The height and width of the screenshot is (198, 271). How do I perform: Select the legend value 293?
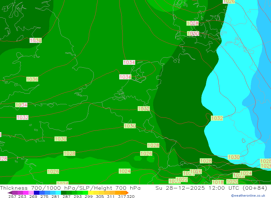click(78, 196)
